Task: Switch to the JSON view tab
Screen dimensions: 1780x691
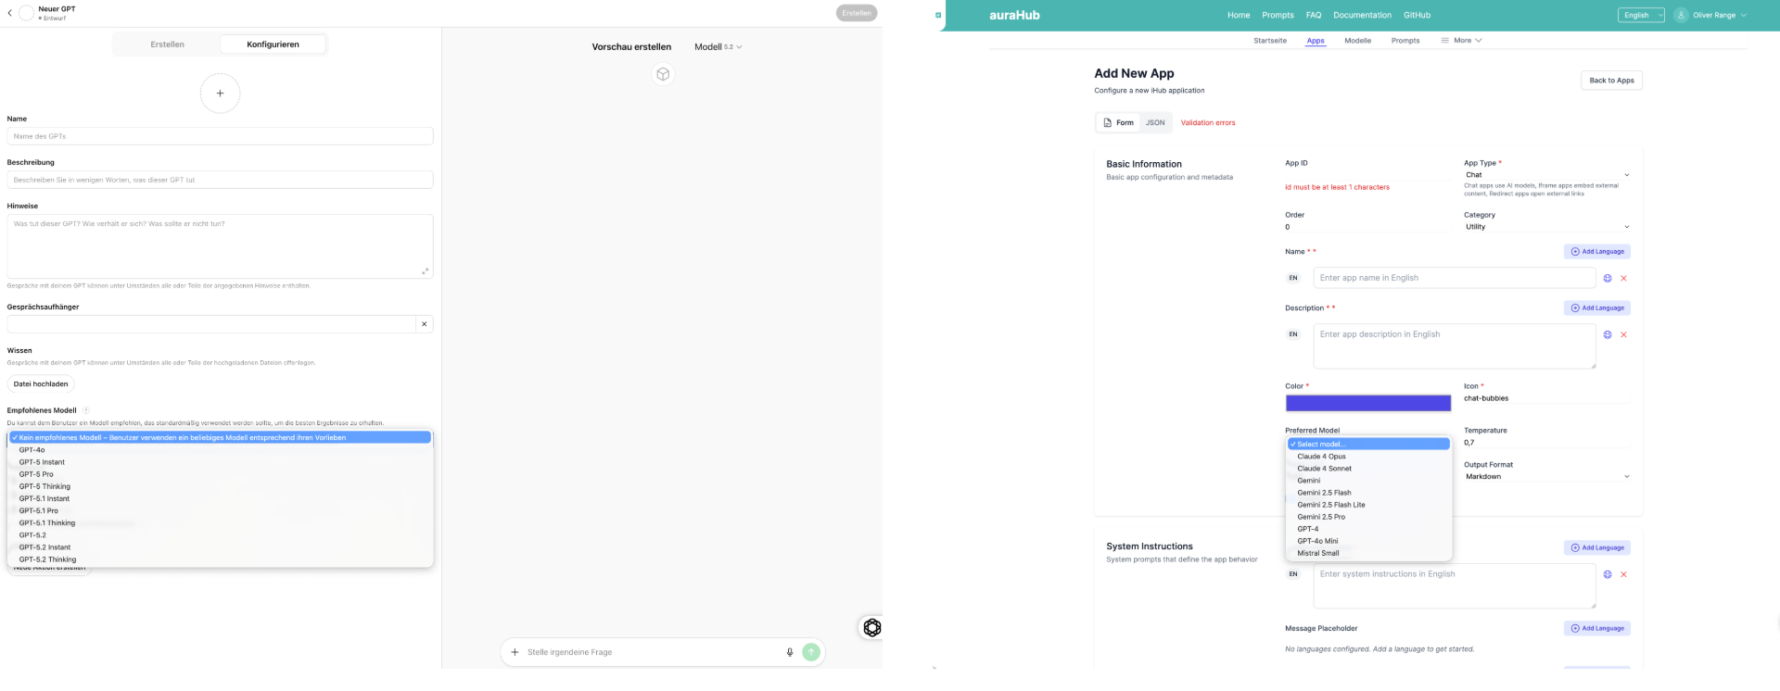Action: coord(1154,122)
